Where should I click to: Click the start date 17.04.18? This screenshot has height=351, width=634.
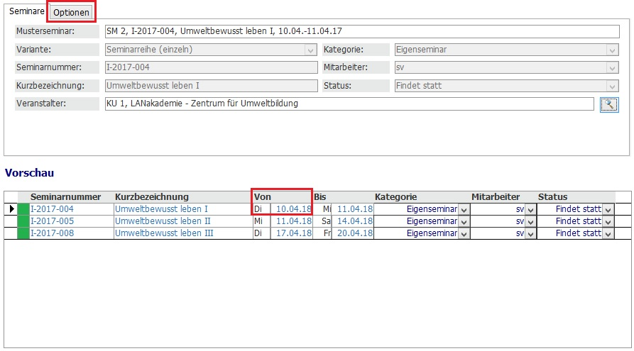click(x=293, y=233)
